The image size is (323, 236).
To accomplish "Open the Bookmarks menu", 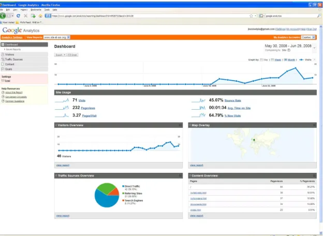I will tap(36, 10).
